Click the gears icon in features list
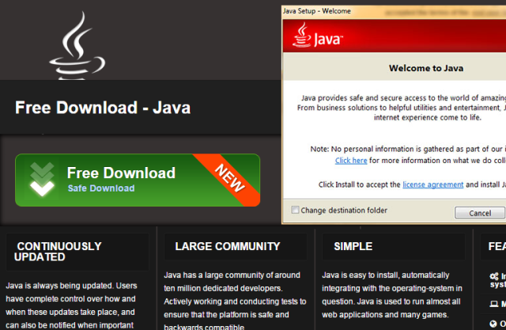The height and width of the screenshot is (330, 506). 494,276
